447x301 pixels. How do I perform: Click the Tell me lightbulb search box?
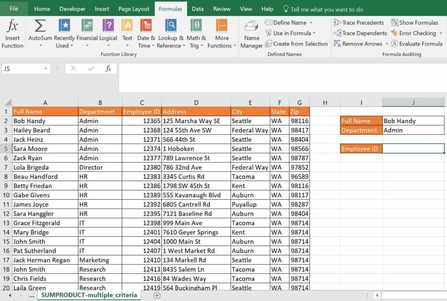click(x=323, y=9)
